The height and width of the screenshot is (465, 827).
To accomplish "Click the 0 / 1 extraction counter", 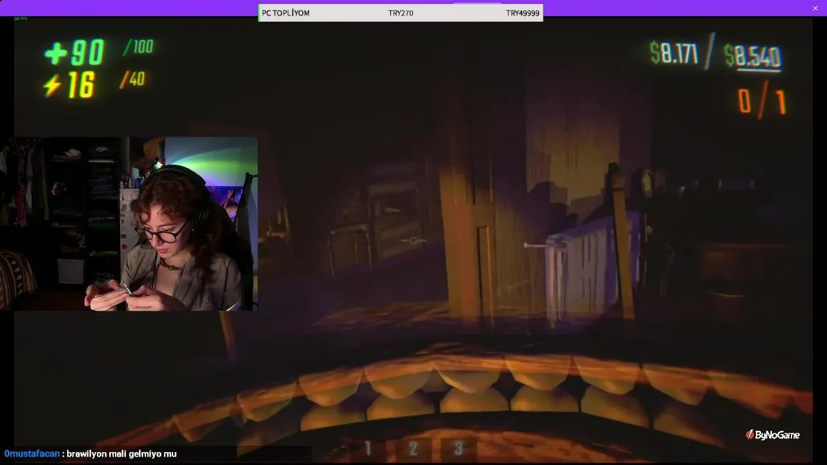I will coord(762,103).
